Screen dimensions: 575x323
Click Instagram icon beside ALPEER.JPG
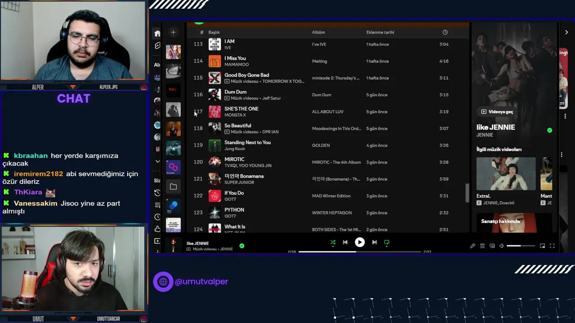coord(144,87)
